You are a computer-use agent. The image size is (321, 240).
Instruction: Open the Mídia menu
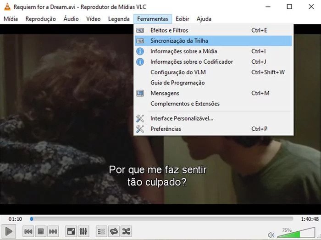(11, 19)
